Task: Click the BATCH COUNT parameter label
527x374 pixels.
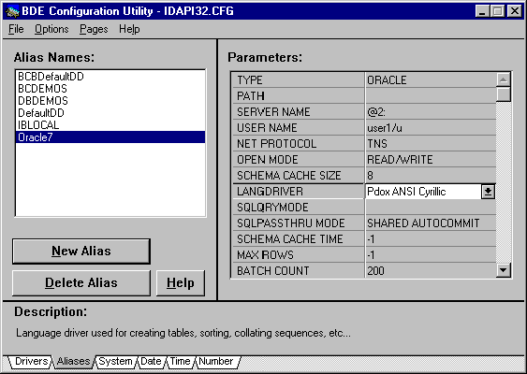Action: point(299,270)
